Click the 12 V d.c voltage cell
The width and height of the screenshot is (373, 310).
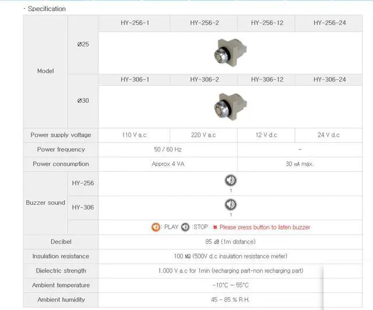click(x=266, y=135)
